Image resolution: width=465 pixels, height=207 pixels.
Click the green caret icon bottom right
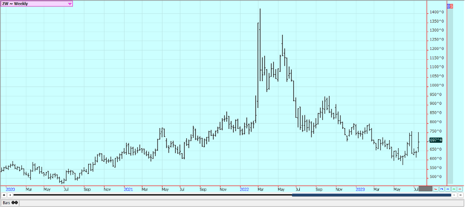click(x=454, y=189)
